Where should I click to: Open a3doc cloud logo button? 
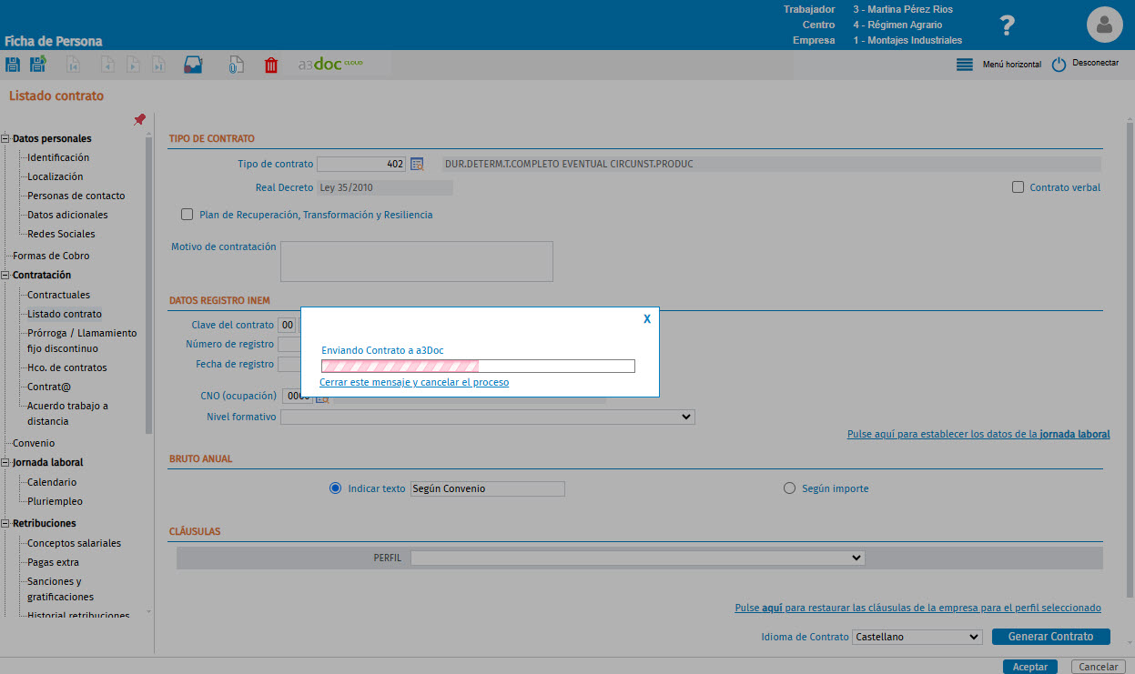tap(331, 65)
